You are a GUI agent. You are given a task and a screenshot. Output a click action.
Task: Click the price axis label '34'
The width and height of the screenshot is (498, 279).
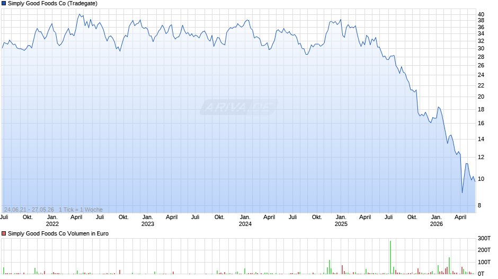click(x=481, y=33)
